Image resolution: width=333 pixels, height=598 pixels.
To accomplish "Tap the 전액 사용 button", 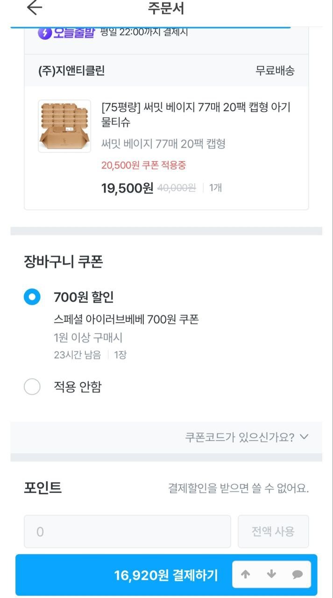I will pyautogui.click(x=273, y=532).
